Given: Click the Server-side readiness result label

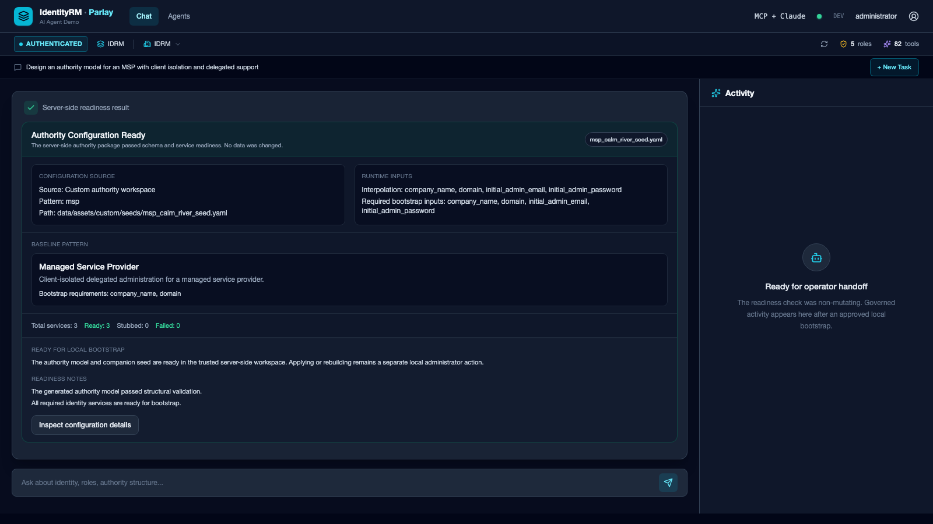Looking at the screenshot, I should 86,108.
